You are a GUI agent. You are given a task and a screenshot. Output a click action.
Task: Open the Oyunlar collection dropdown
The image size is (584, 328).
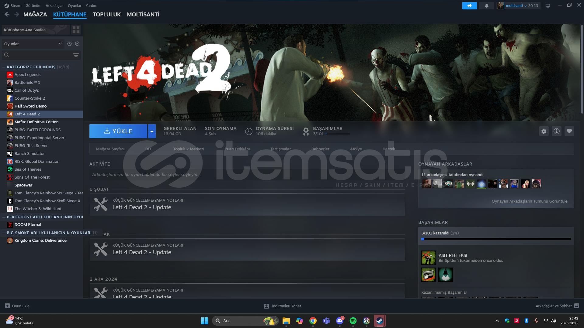33,44
